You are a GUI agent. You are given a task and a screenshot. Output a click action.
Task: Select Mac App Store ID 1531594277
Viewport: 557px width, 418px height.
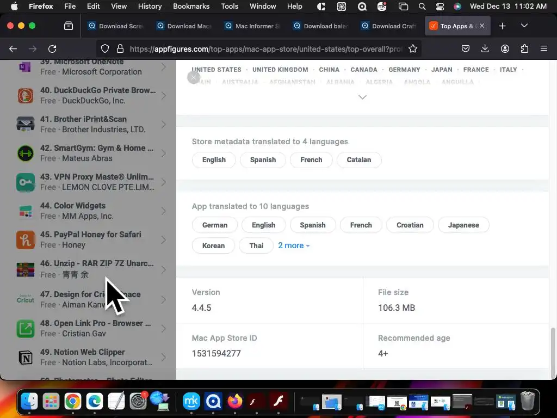click(x=216, y=354)
